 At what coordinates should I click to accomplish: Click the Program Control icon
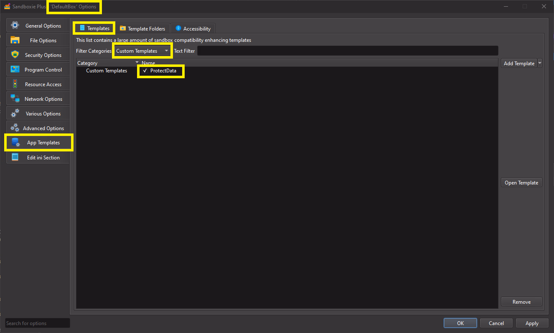pos(15,69)
